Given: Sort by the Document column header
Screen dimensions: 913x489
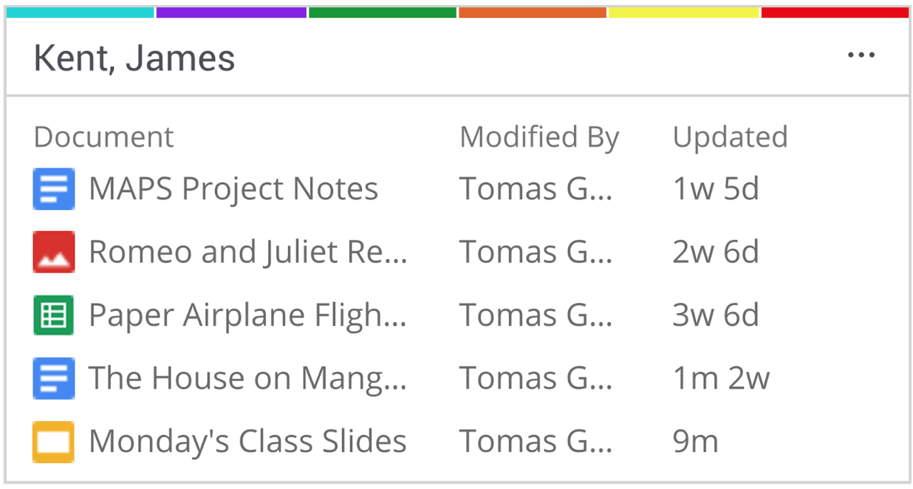Looking at the screenshot, I should pos(103,137).
